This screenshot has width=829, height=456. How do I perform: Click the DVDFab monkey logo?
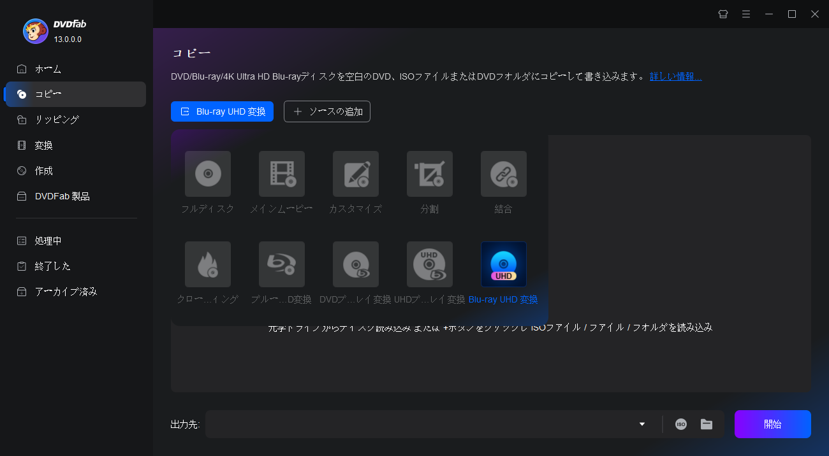click(x=35, y=31)
